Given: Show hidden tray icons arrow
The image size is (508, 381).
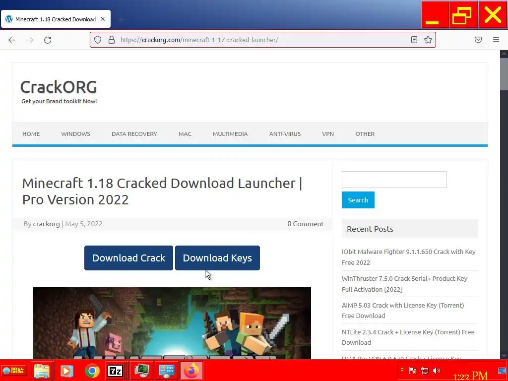Looking at the screenshot, I should coord(402,370).
